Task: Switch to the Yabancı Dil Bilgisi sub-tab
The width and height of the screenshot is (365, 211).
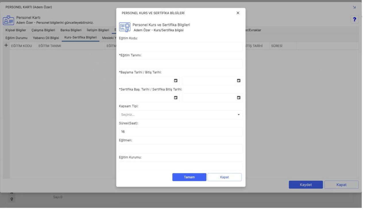Action: pyautogui.click(x=46, y=38)
